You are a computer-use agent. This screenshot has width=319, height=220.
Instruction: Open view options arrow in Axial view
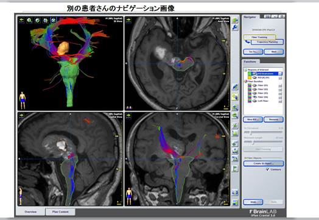[128, 20]
